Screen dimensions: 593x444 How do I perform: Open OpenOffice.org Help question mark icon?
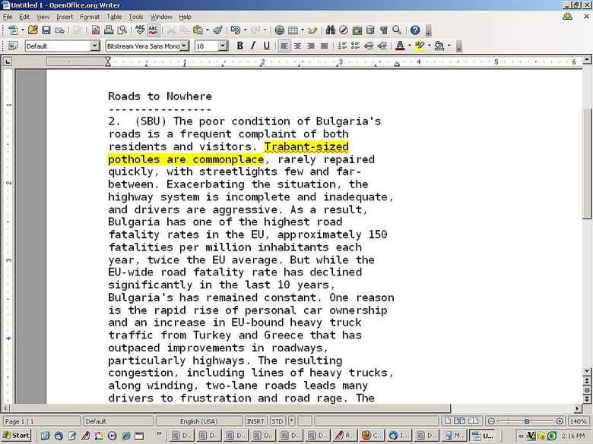(x=415, y=30)
